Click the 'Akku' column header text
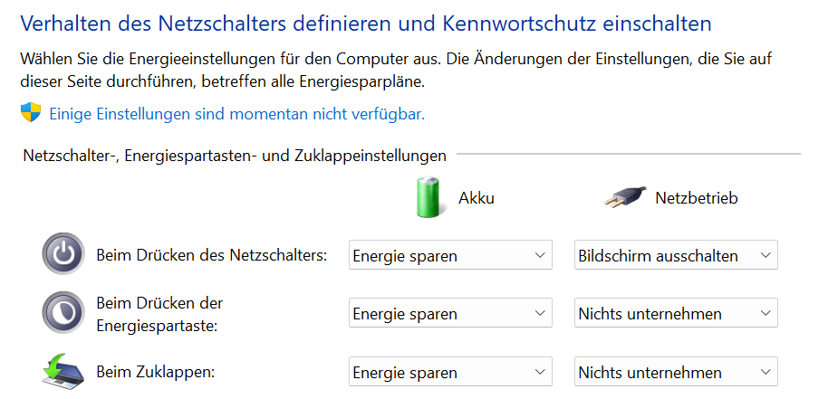This screenshot has height=399, width=828. [477, 198]
